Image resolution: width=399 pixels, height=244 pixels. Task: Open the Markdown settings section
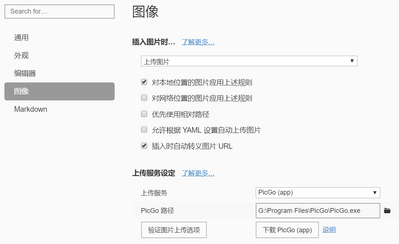[30, 109]
